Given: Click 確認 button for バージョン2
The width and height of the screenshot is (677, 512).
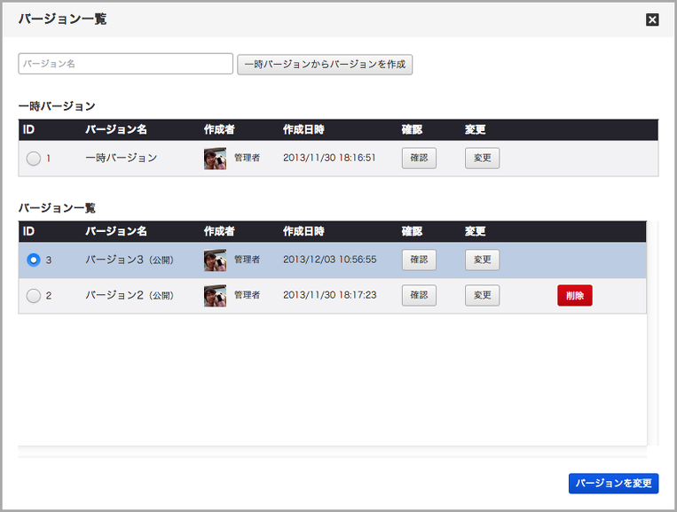Looking at the screenshot, I should click(x=419, y=296).
